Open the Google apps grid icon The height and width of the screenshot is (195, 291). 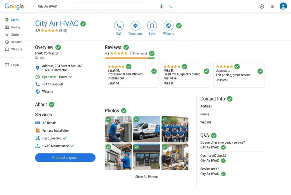[273, 7]
